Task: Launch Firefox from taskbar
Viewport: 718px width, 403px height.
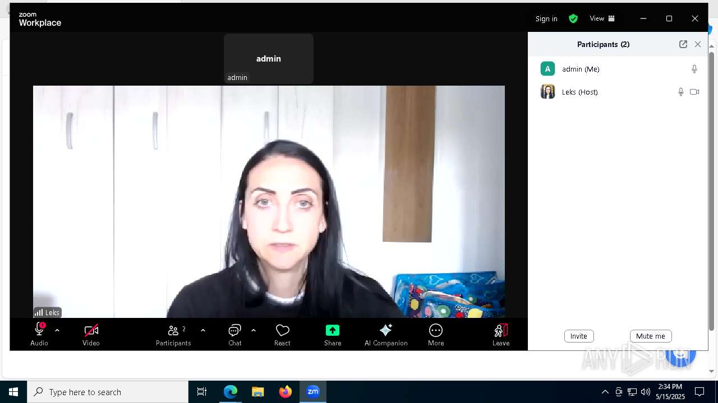Action: [286, 392]
